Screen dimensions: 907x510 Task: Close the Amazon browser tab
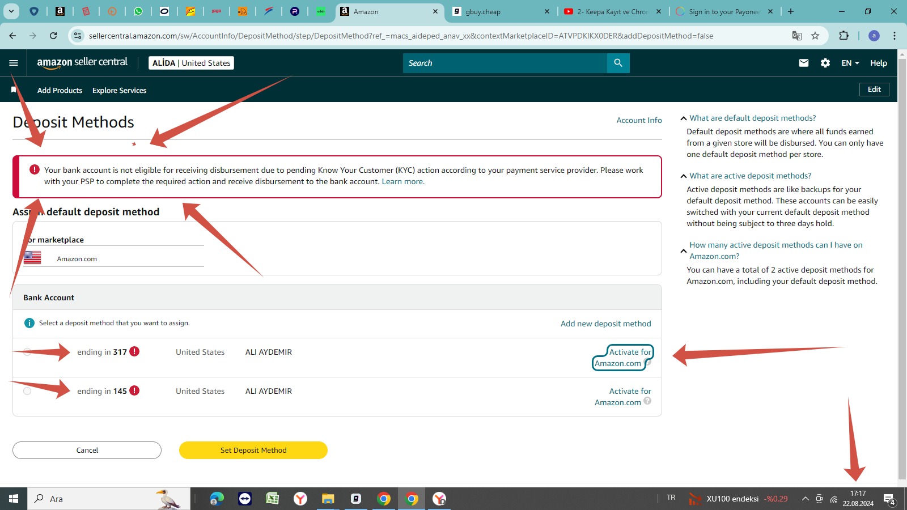435,11
